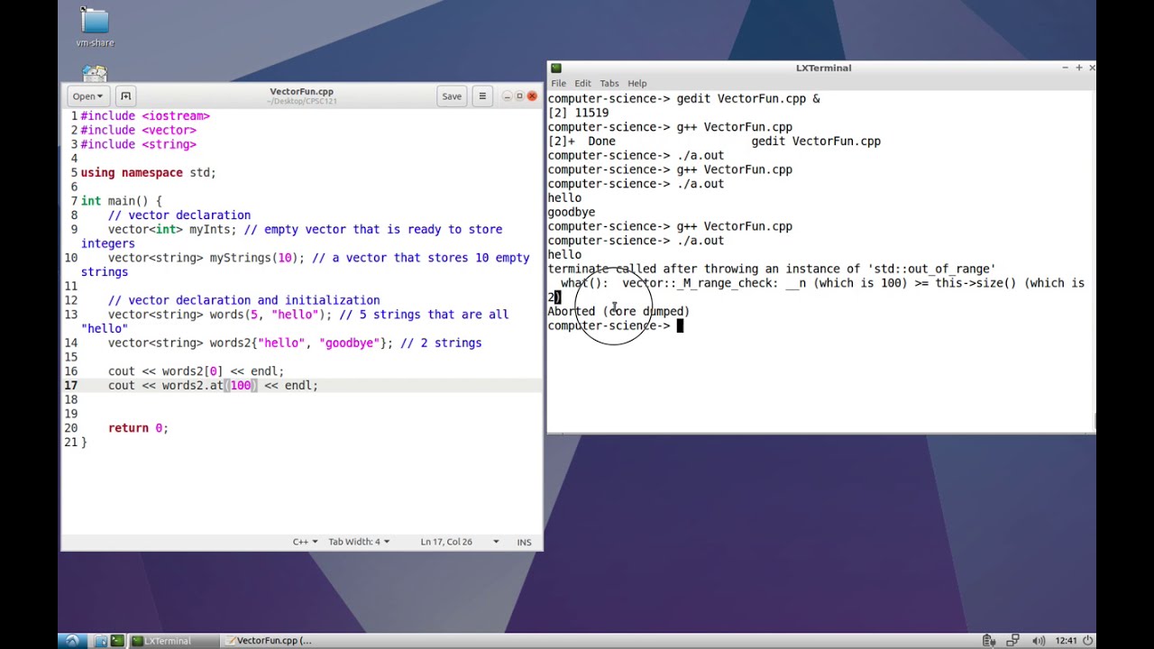This screenshot has height=649, width=1154.
Task: Launch file manager from taskbar
Action: point(101,641)
